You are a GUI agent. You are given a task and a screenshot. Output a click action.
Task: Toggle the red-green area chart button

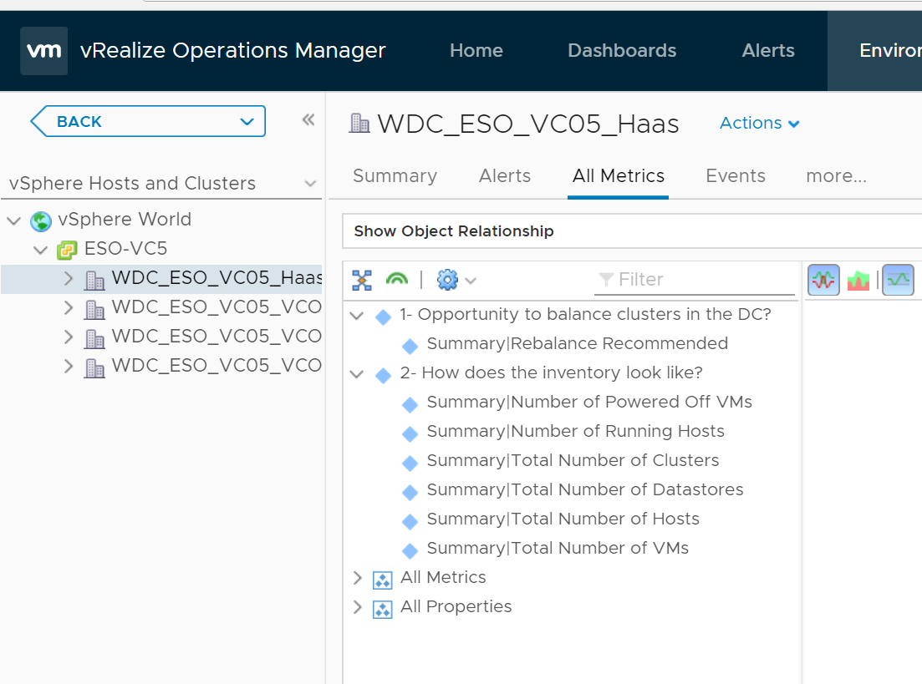tap(858, 281)
